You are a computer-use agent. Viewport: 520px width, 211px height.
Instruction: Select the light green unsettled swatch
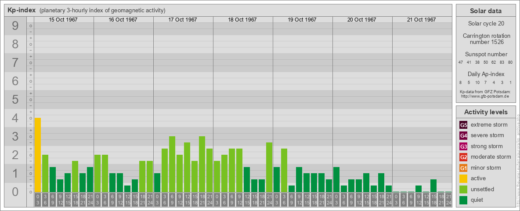tap(463, 189)
